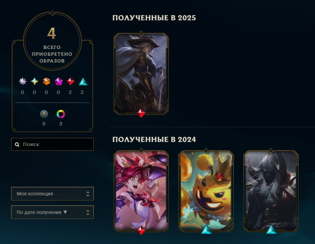The width and height of the screenshot is (315, 244).
Task: Click the blue legacy emblem icon
Action: [x=44, y=114]
